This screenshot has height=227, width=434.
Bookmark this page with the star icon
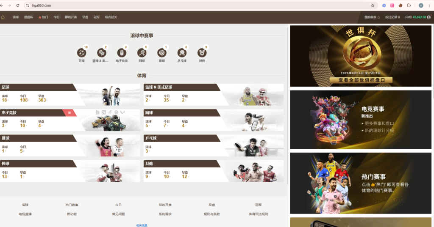point(373,5)
